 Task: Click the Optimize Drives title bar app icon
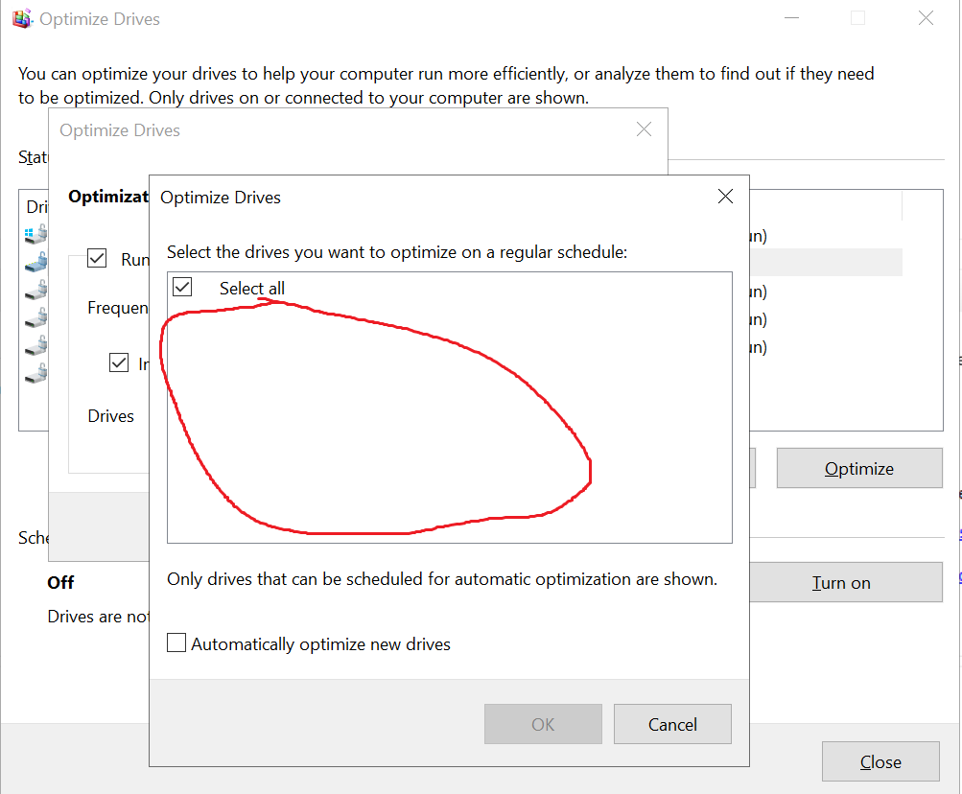pos(22,18)
